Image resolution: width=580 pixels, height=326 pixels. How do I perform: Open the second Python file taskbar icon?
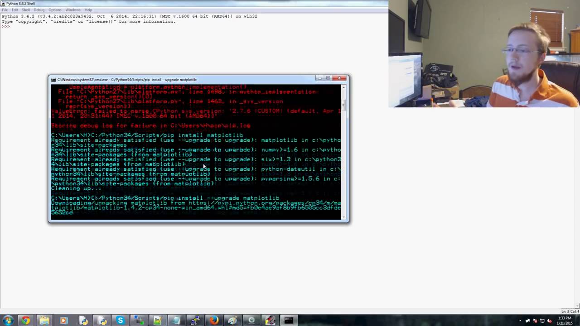[102, 321]
